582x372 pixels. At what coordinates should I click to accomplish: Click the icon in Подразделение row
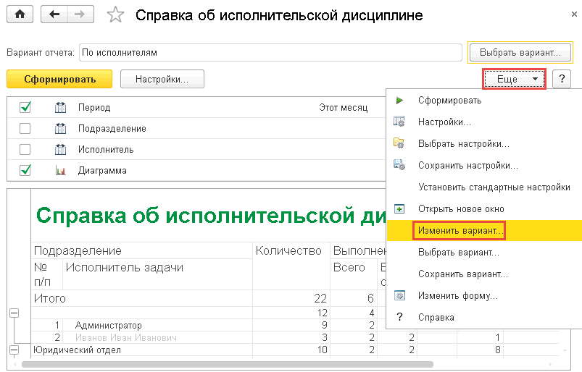[x=60, y=129]
